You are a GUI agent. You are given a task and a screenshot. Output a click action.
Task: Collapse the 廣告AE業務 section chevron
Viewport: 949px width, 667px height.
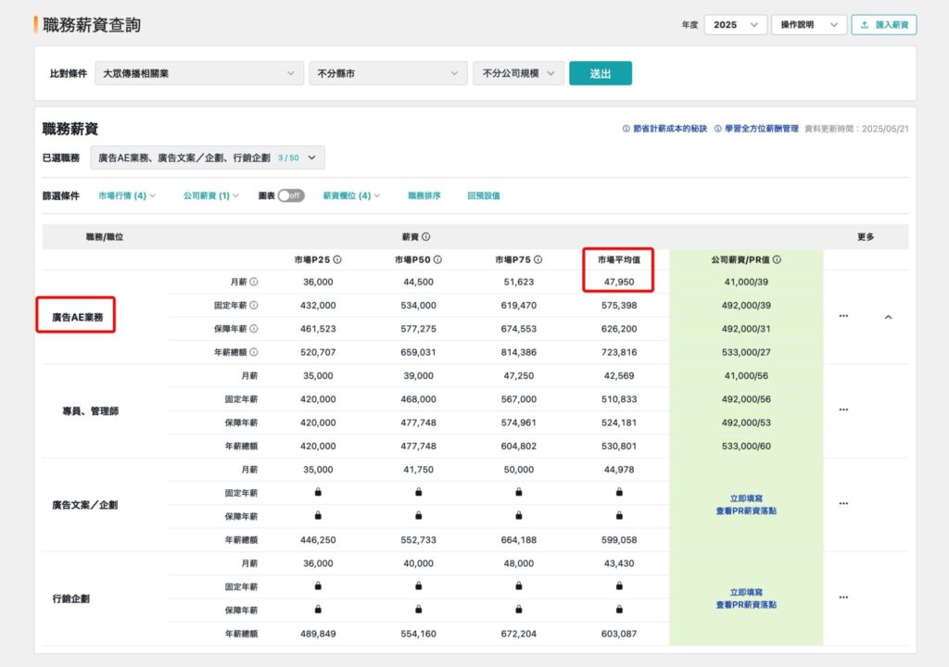(889, 317)
